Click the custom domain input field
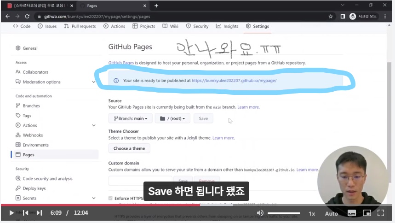This screenshot has width=395, height=223. pos(140,180)
